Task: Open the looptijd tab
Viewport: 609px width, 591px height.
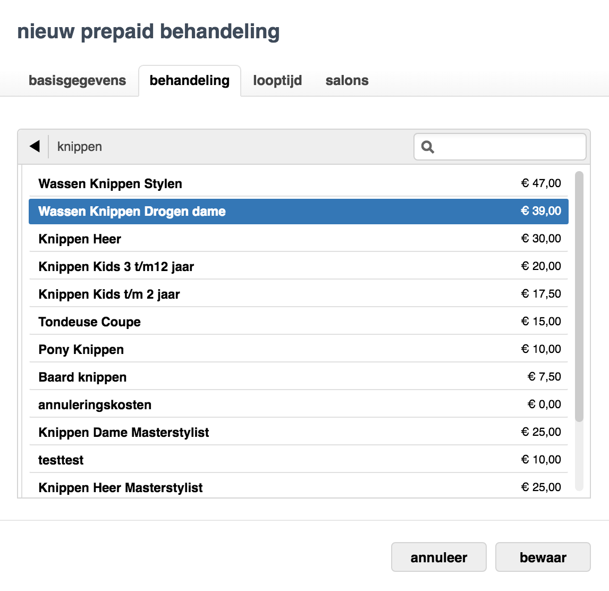Action: (x=277, y=80)
